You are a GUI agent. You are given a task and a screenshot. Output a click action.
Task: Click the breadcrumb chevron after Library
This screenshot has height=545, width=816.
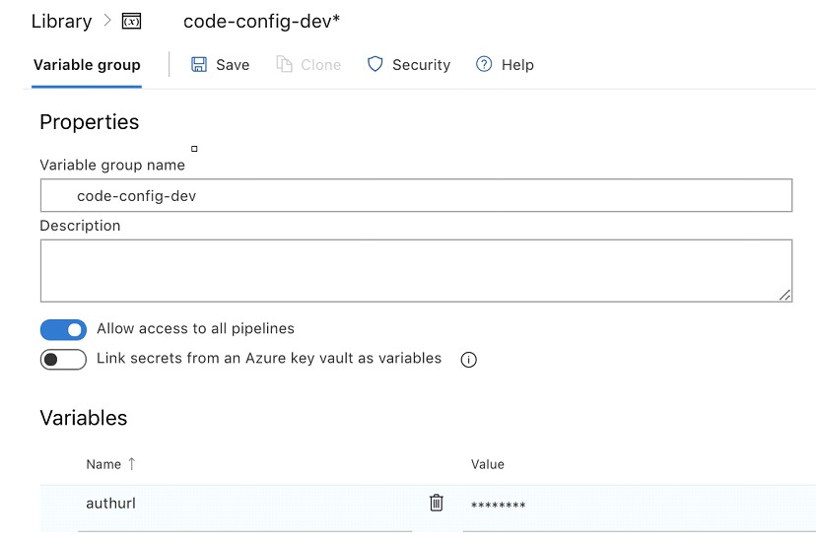[x=106, y=21]
